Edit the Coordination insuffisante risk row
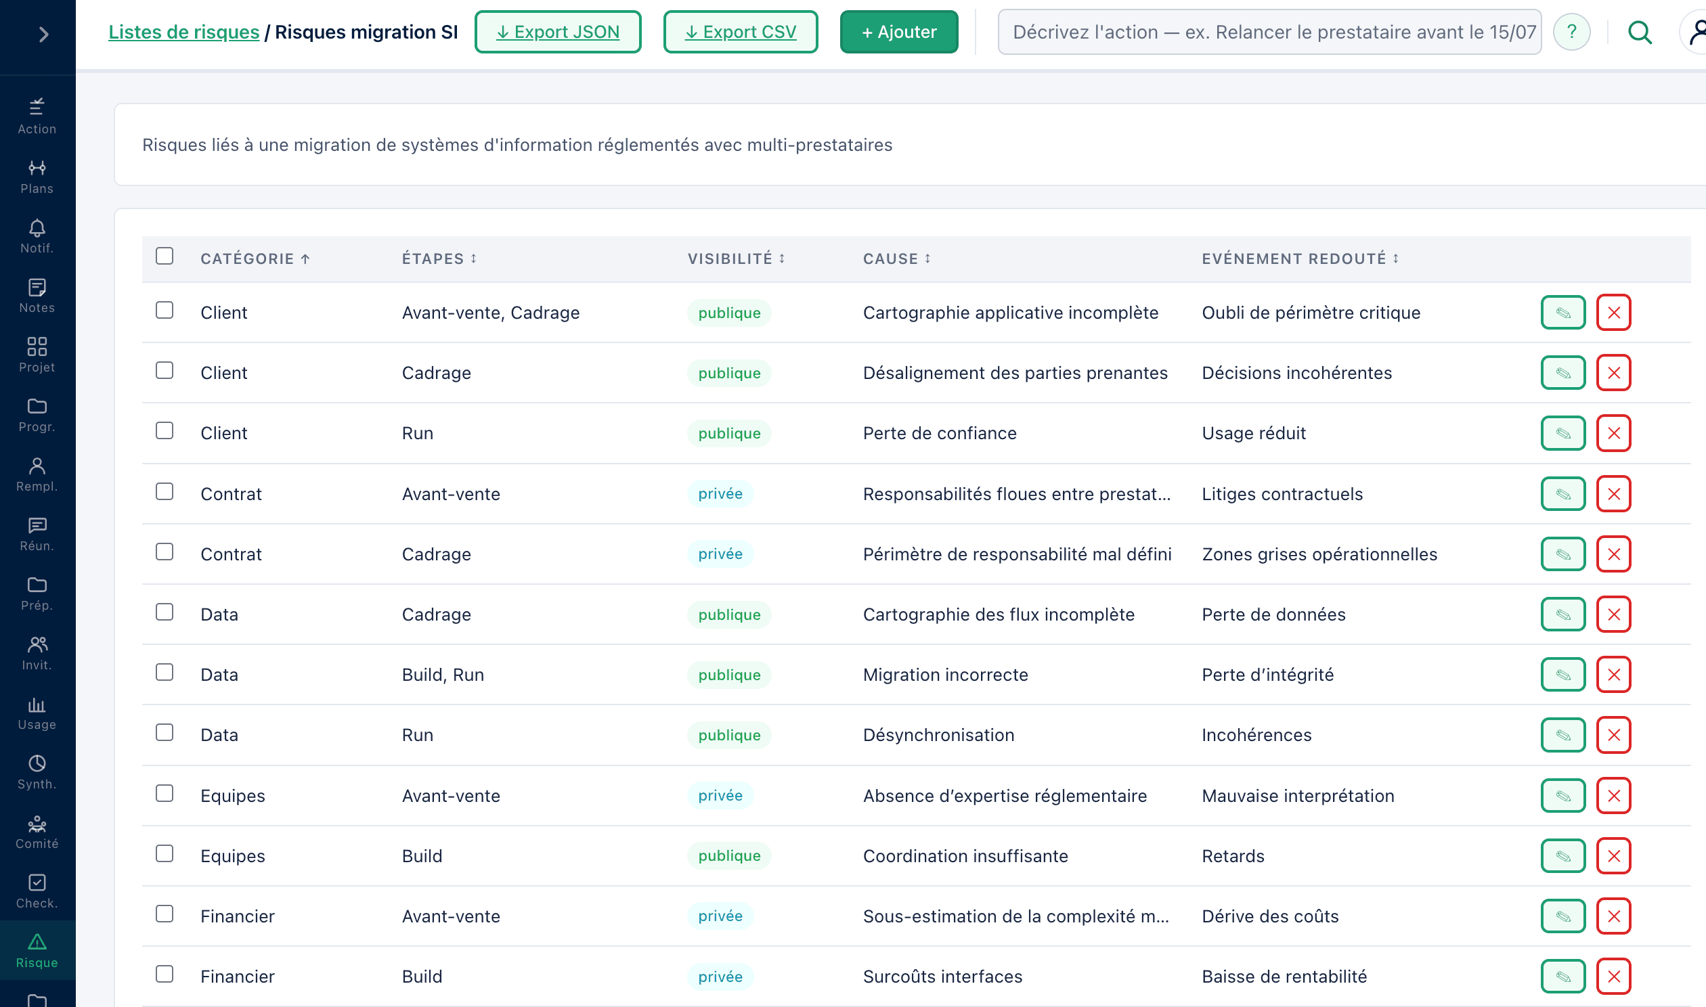 click(x=1563, y=855)
